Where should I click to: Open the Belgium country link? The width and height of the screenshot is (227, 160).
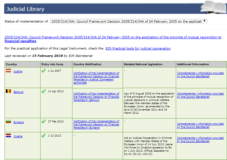coord(18,92)
